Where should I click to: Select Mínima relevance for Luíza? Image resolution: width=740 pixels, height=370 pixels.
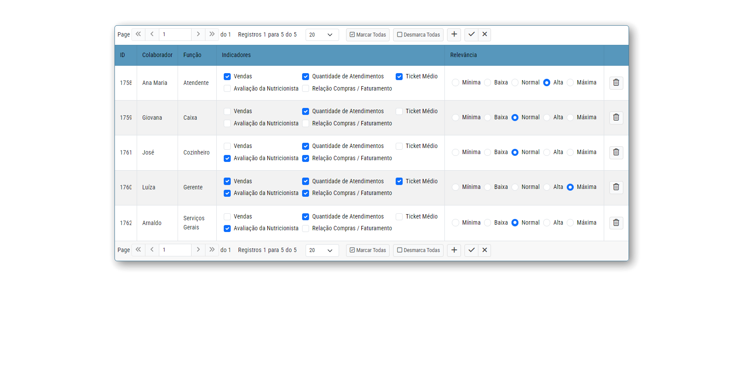point(455,187)
